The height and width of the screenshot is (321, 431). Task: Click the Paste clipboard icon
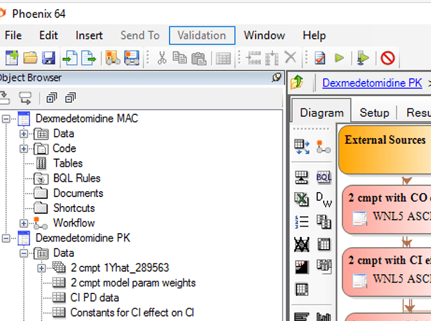pyautogui.click(x=198, y=58)
